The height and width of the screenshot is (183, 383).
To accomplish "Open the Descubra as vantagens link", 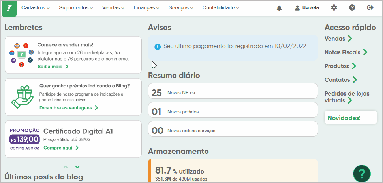I will [69, 108].
